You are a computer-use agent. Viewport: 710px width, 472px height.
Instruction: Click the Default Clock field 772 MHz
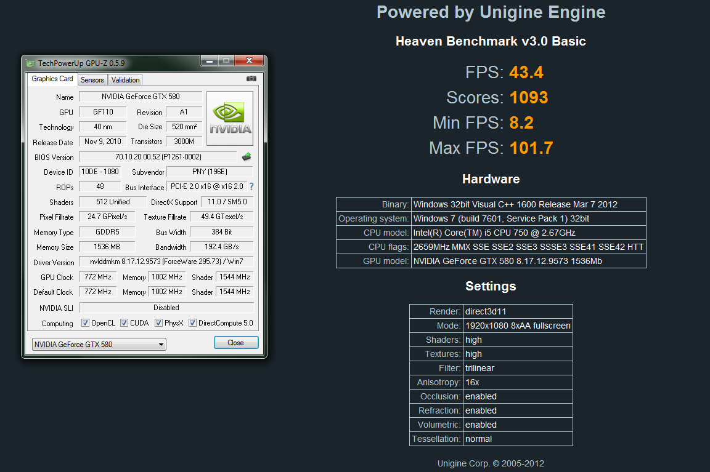tap(98, 292)
